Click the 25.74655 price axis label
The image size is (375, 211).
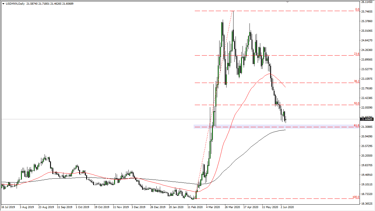tap(367, 12)
